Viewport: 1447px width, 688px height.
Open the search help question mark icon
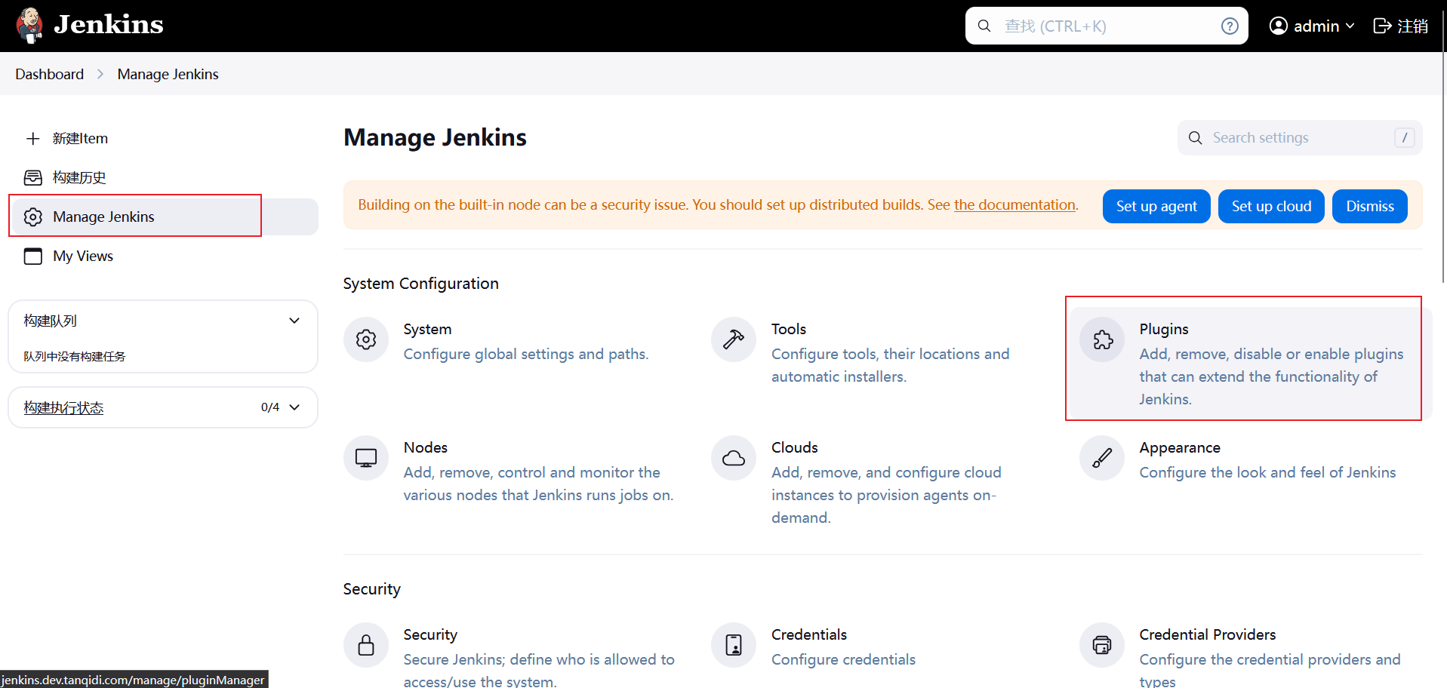pos(1230,26)
